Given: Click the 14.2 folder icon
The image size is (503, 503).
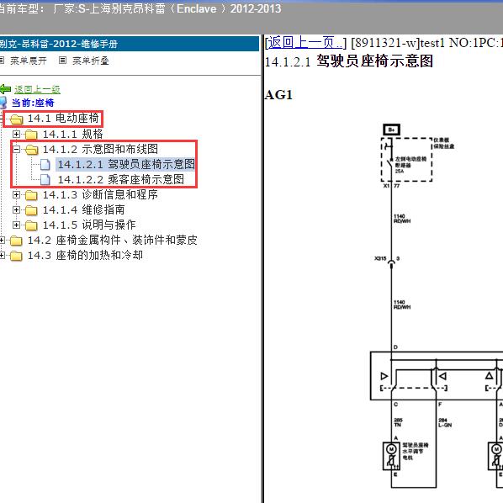Looking at the screenshot, I should pos(16,241).
